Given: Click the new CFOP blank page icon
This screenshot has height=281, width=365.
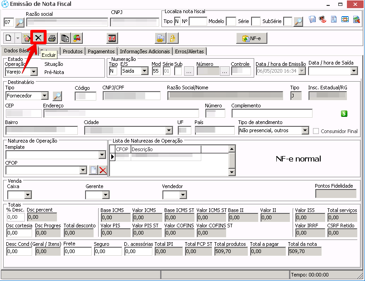Looking at the screenshot, I should (x=94, y=170).
